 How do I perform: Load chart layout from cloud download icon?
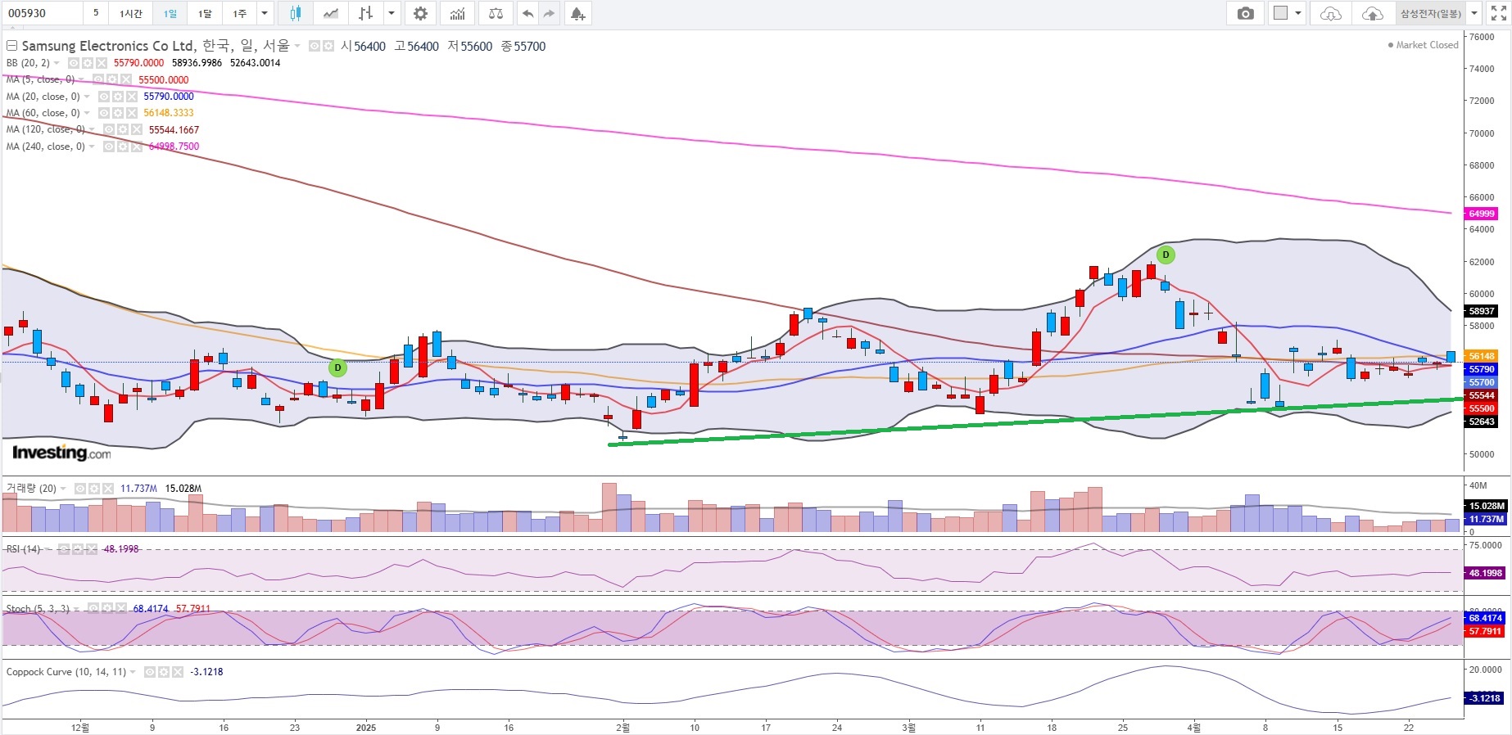[x=1331, y=13]
